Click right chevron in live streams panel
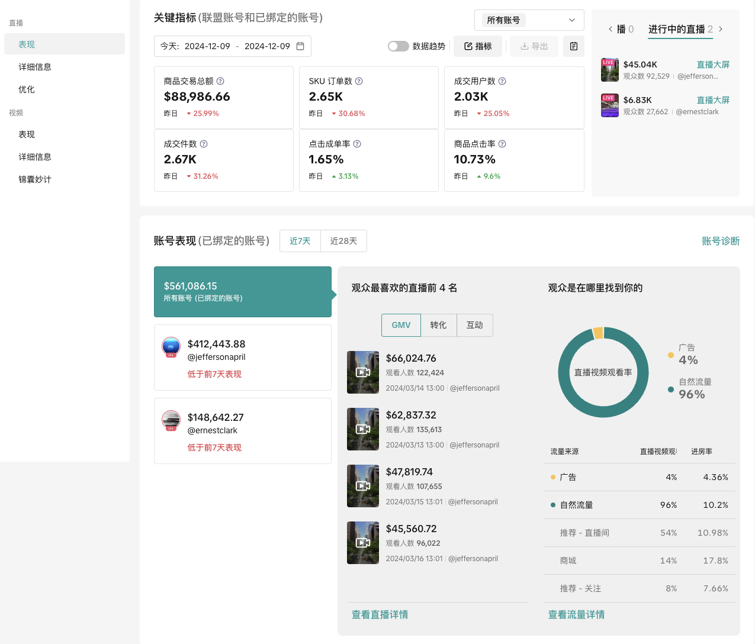 [721, 29]
